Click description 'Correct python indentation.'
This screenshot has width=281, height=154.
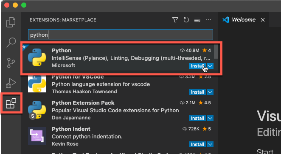(x=87, y=137)
